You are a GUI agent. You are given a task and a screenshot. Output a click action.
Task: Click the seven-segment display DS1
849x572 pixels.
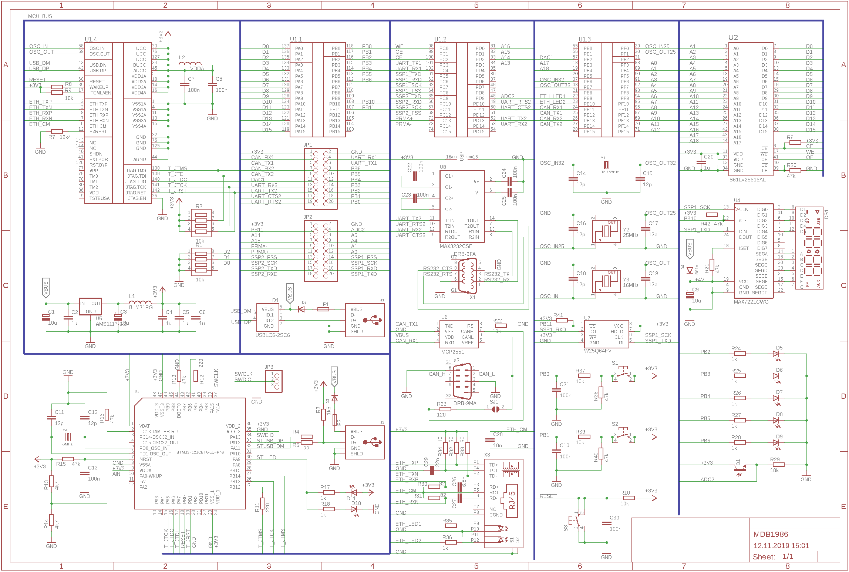[x=810, y=248]
